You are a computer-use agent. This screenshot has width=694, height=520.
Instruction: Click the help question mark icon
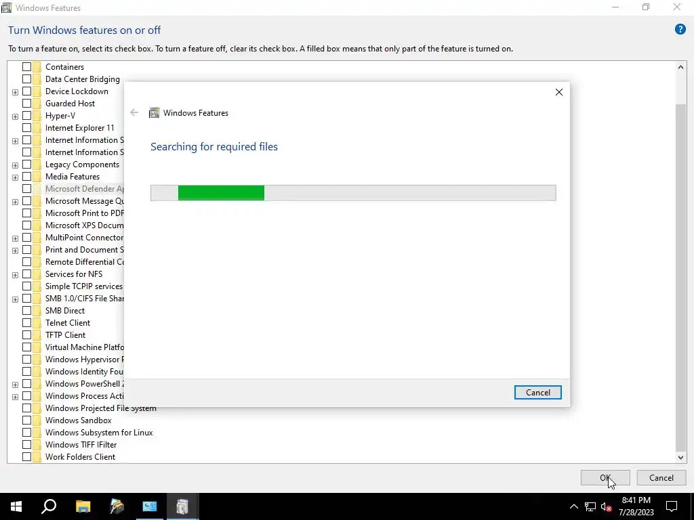pyautogui.click(x=680, y=30)
